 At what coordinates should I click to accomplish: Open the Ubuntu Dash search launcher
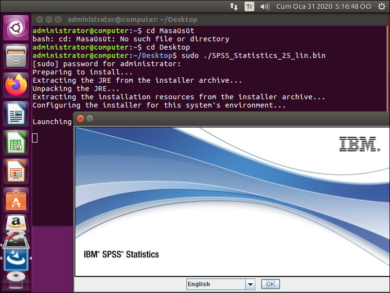click(16, 28)
